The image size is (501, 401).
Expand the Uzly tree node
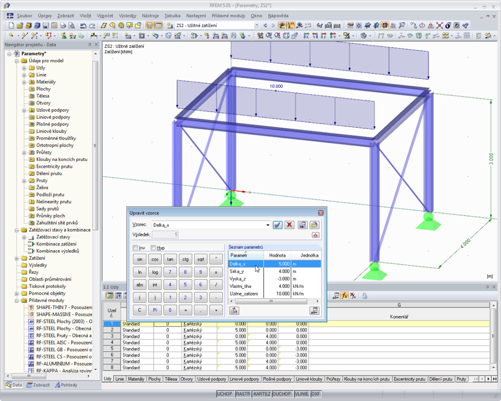click(x=24, y=68)
